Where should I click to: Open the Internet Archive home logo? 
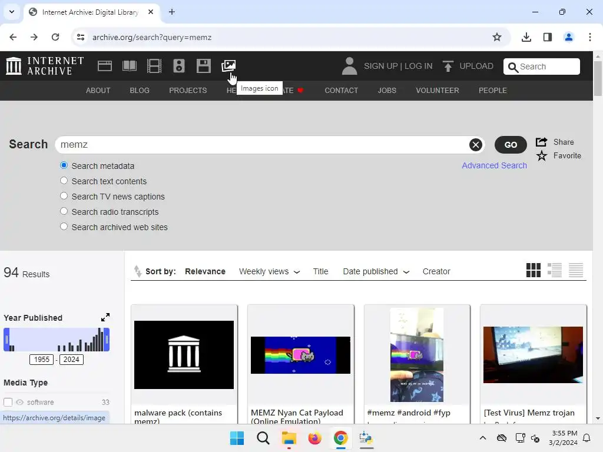click(x=45, y=66)
